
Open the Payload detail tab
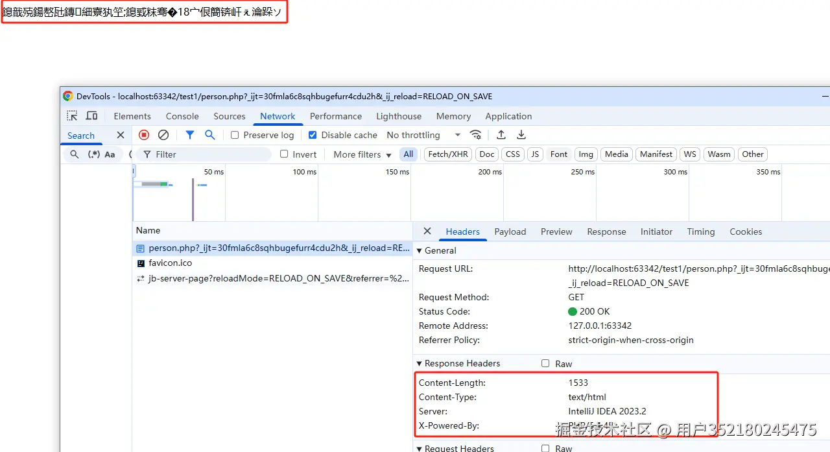tap(510, 232)
